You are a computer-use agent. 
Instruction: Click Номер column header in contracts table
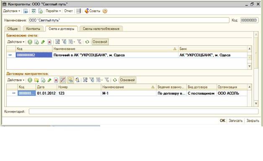point(79,87)
